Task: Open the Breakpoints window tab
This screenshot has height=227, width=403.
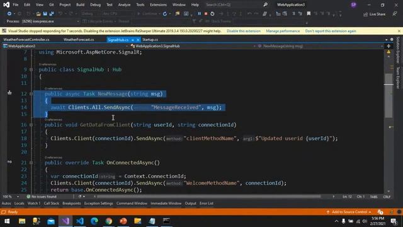Action: 71,203
